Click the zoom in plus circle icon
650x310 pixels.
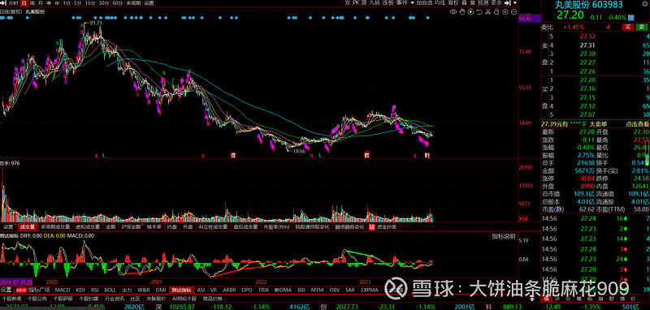pyautogui.click(x=505, y=11)
